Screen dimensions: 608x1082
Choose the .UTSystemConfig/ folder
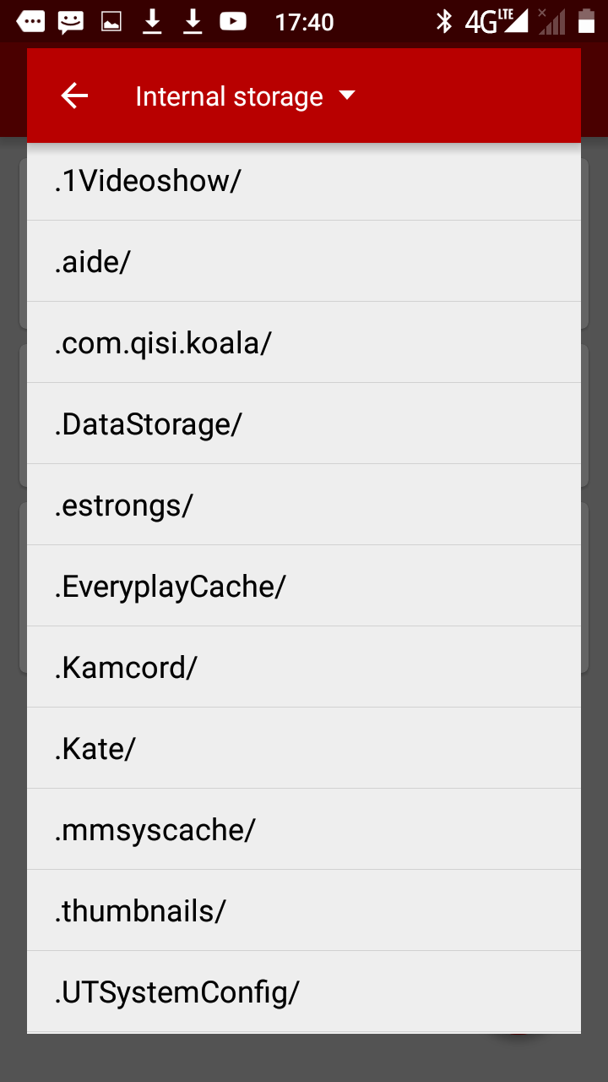(x=304, y=992)
